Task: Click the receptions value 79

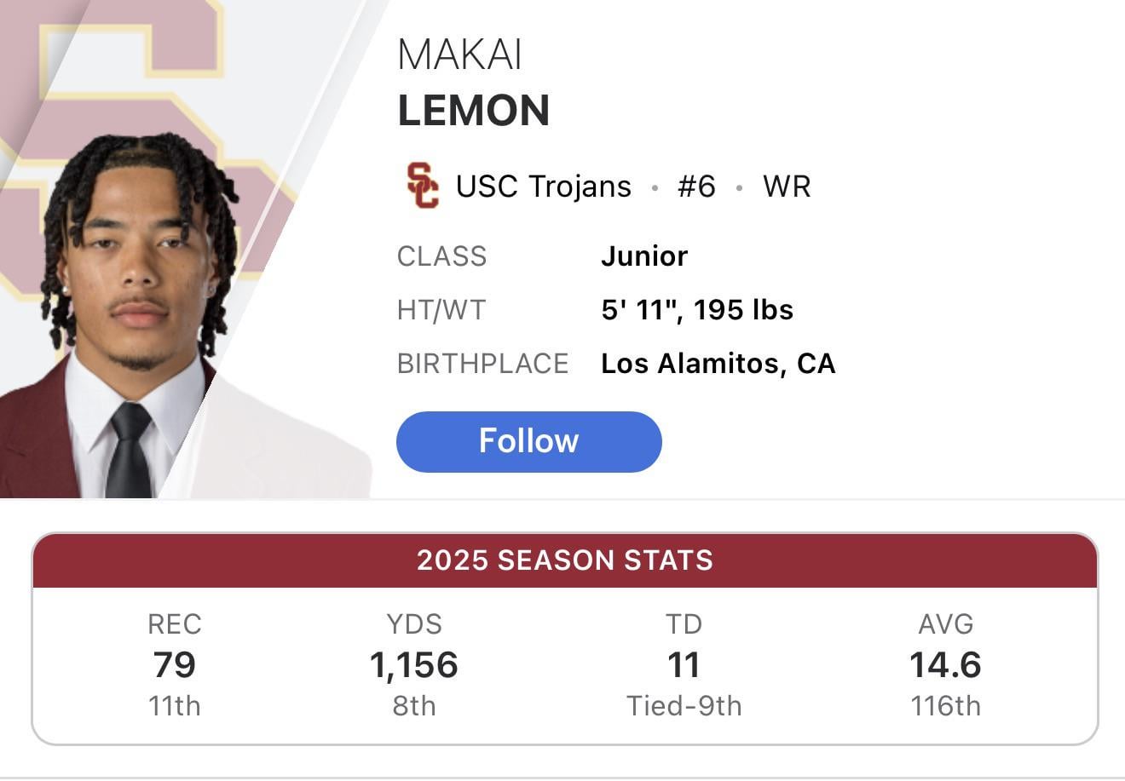Action: (x=176, y=665)
